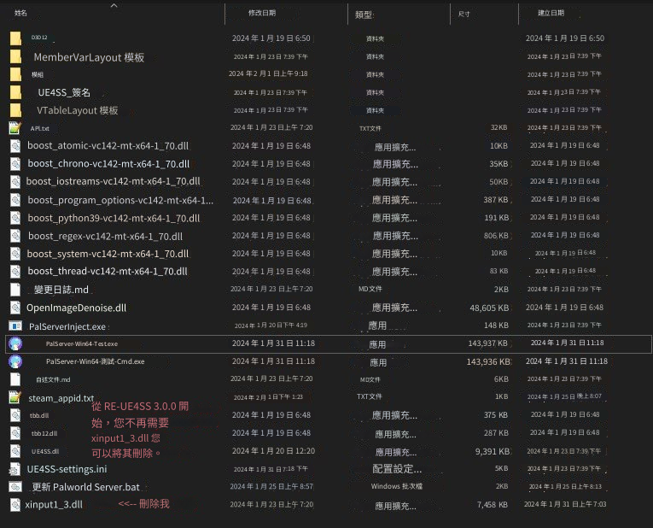Click the 變更日誌.md file name

61,290
